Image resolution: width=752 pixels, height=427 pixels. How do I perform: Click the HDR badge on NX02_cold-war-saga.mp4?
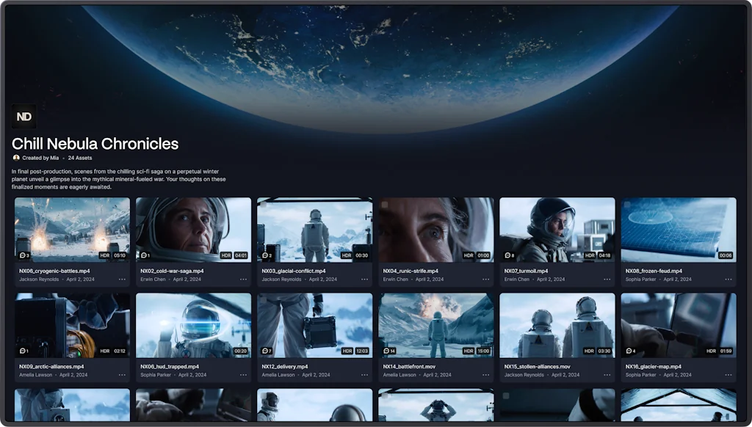click(x=227, y=254)
